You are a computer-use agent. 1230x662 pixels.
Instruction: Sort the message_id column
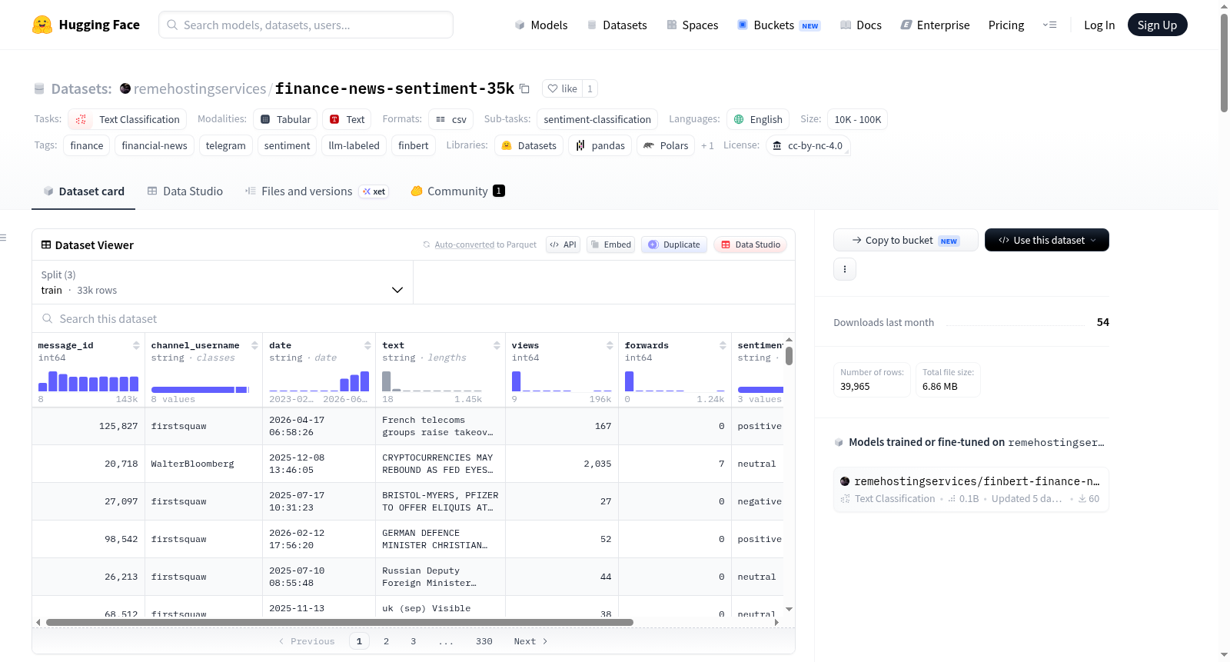tap(136, 345)
